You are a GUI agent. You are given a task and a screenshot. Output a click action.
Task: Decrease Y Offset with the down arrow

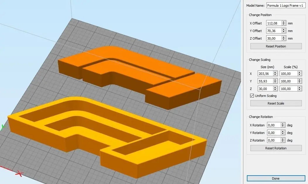[x=284, y=32]
